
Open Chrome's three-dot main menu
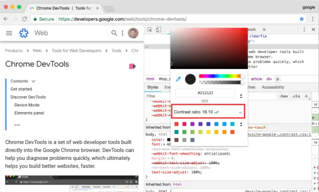coord(313,19)
